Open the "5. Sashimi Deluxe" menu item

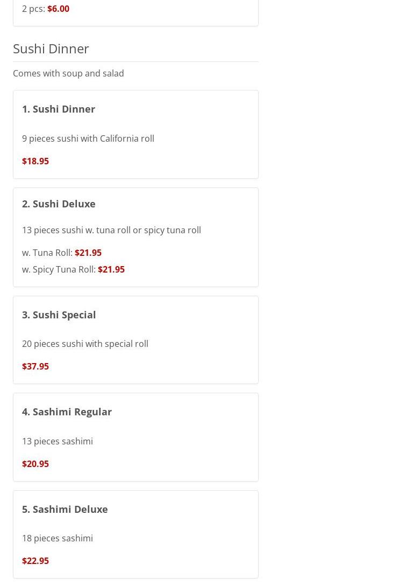[x=65, y=509]
